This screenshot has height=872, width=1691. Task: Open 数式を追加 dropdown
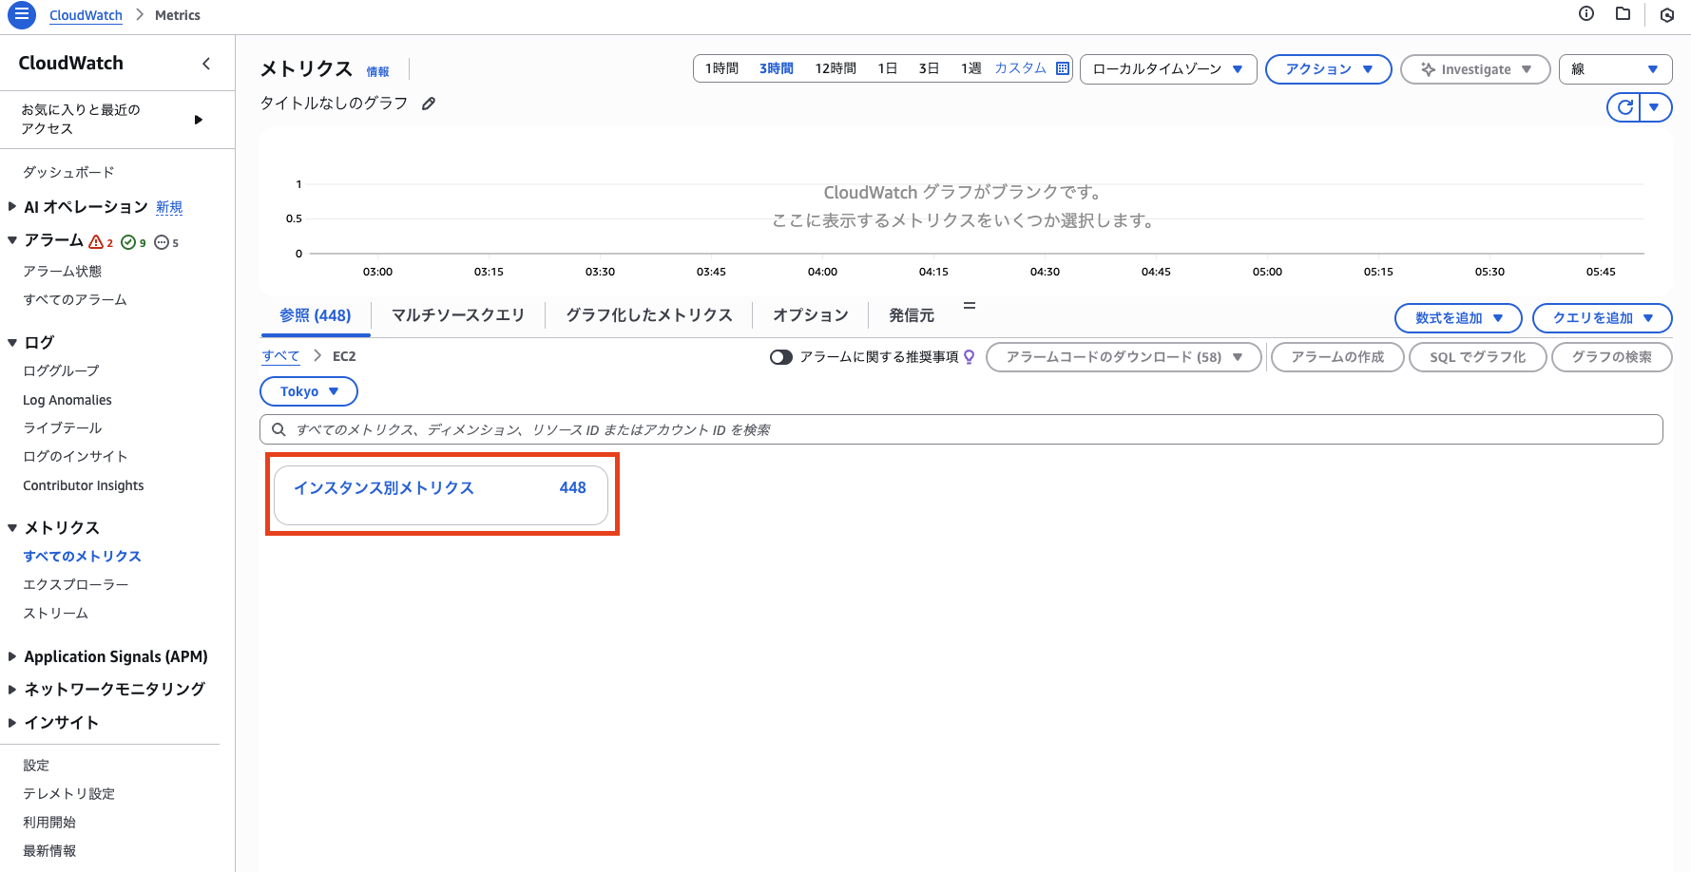click(1457, 318)
